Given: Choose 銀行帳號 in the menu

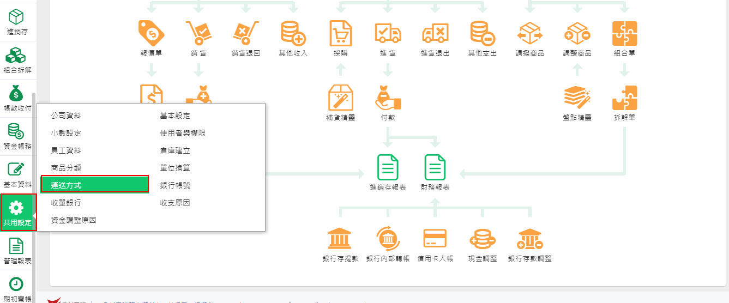Looking at the screenshot, I should tap(175, 185).
